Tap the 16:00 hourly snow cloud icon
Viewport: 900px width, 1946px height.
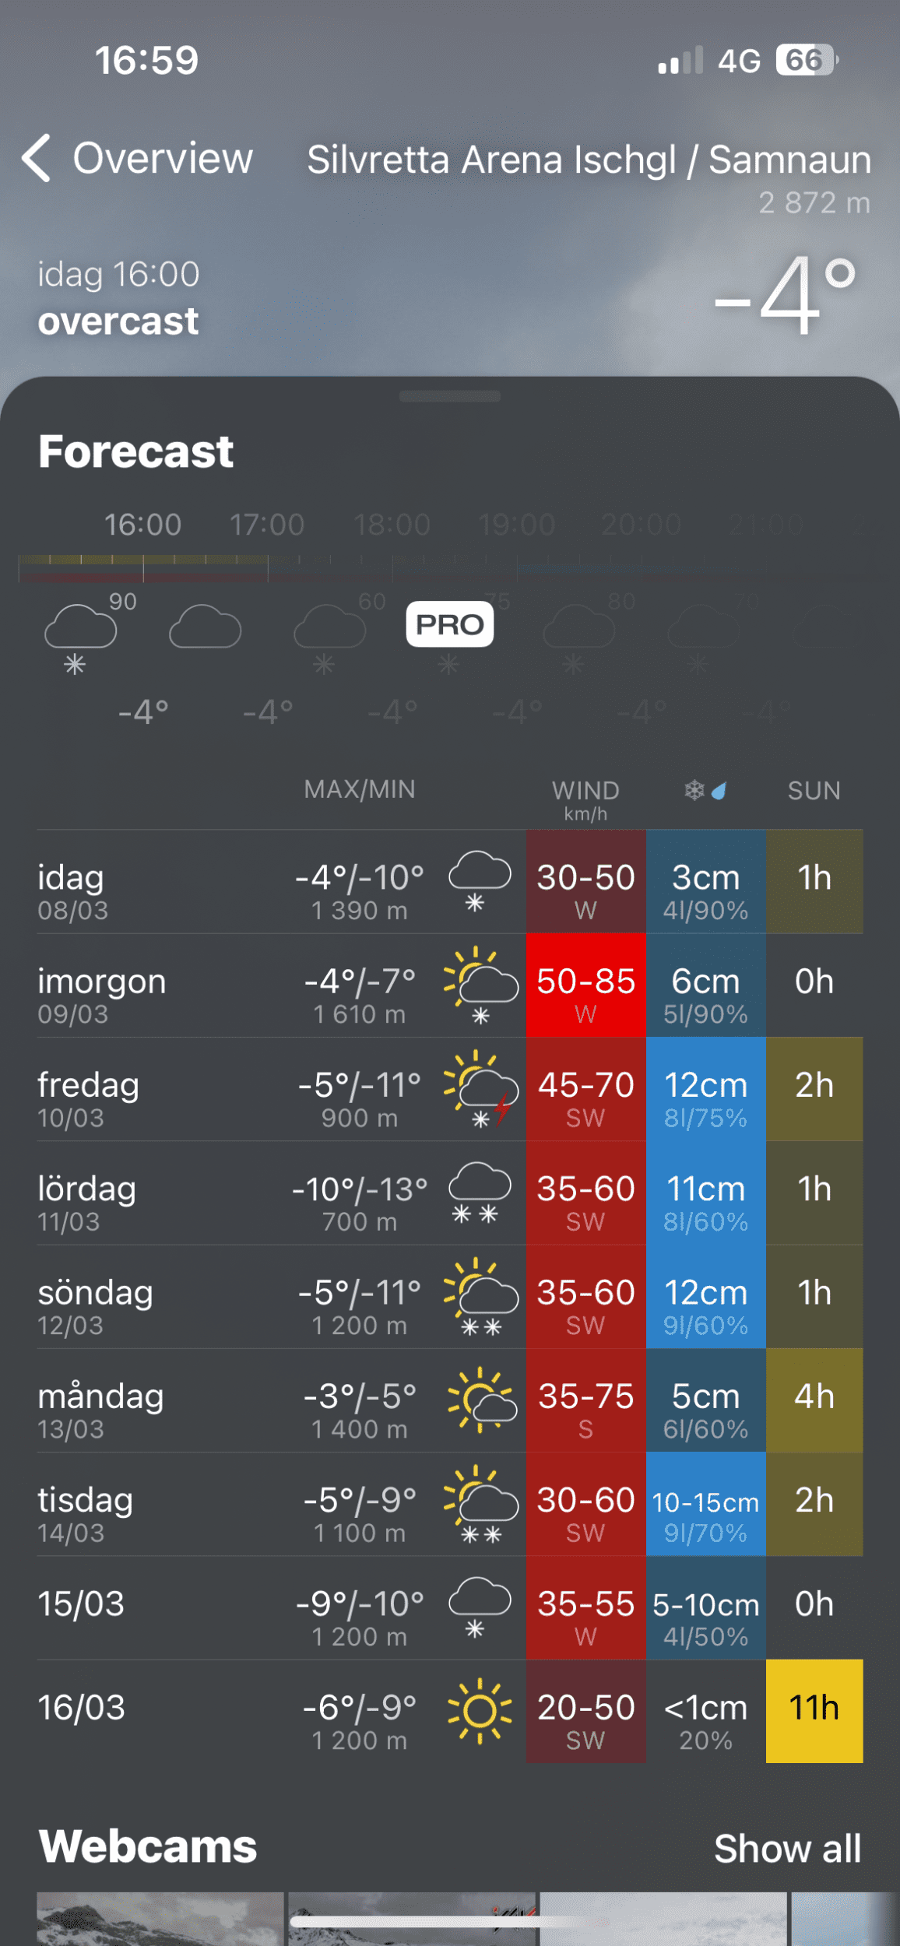80,634
